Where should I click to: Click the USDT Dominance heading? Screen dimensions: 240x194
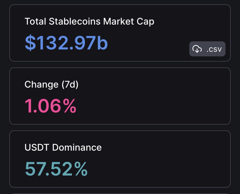click(x=63, y=147)
